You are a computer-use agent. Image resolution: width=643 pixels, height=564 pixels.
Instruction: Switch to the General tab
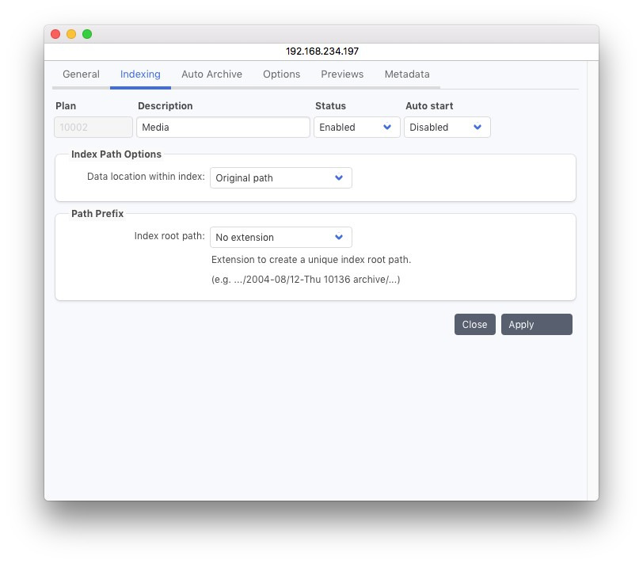pos(81,74)
